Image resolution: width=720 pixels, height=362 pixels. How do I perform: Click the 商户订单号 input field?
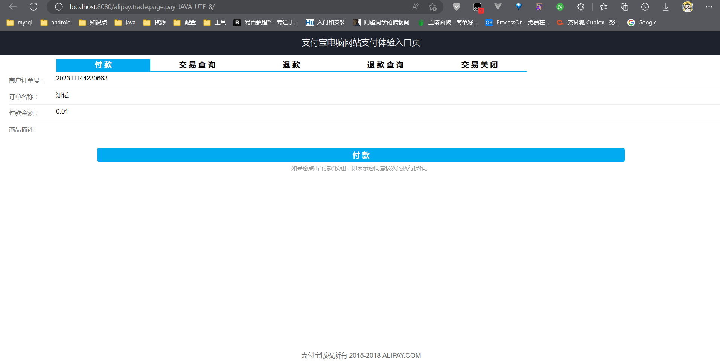point(388,79)
